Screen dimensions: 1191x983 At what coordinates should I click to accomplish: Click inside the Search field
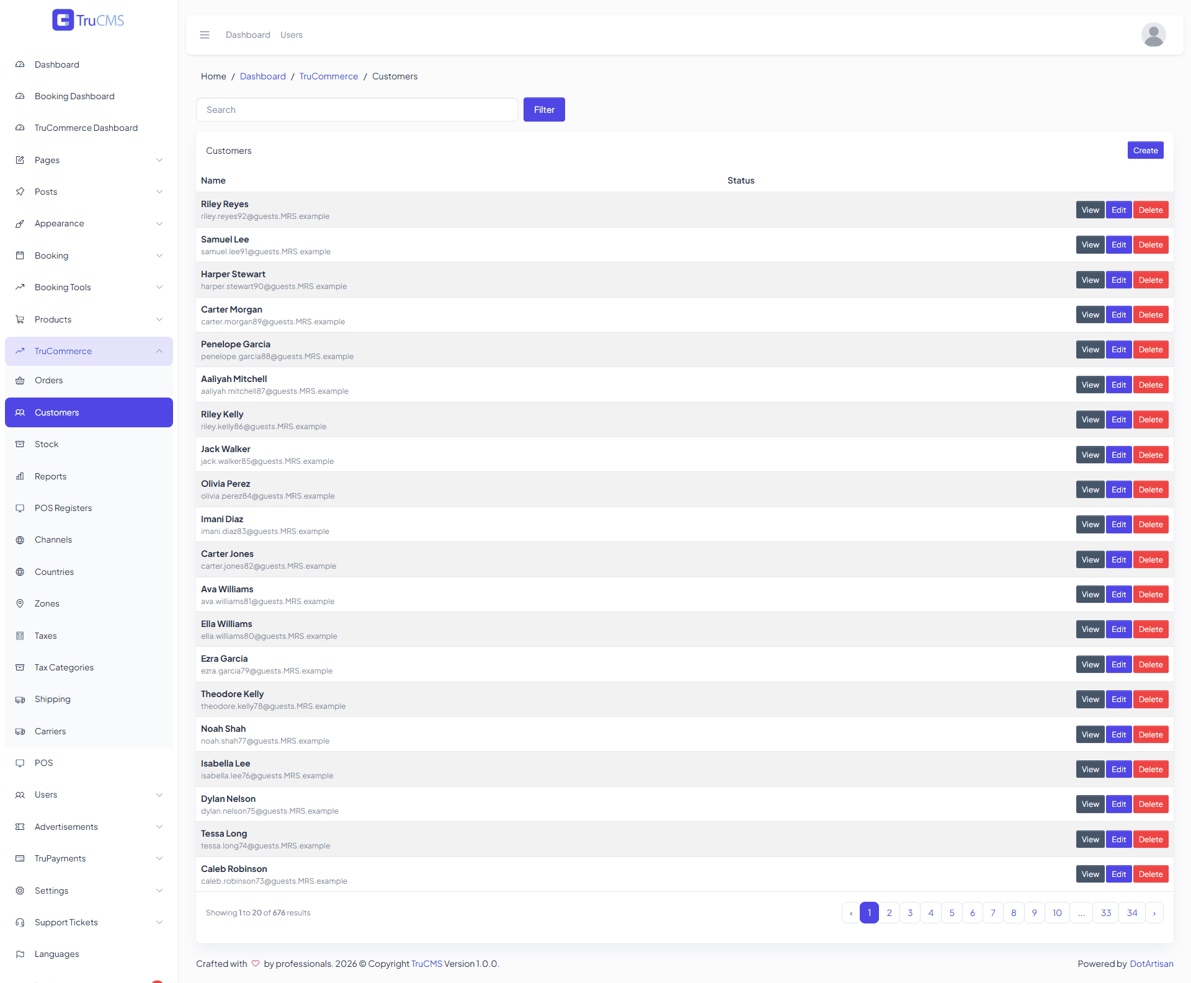(x=357, y=110)
